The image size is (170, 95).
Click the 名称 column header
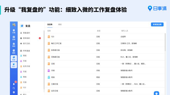[49, 31]
